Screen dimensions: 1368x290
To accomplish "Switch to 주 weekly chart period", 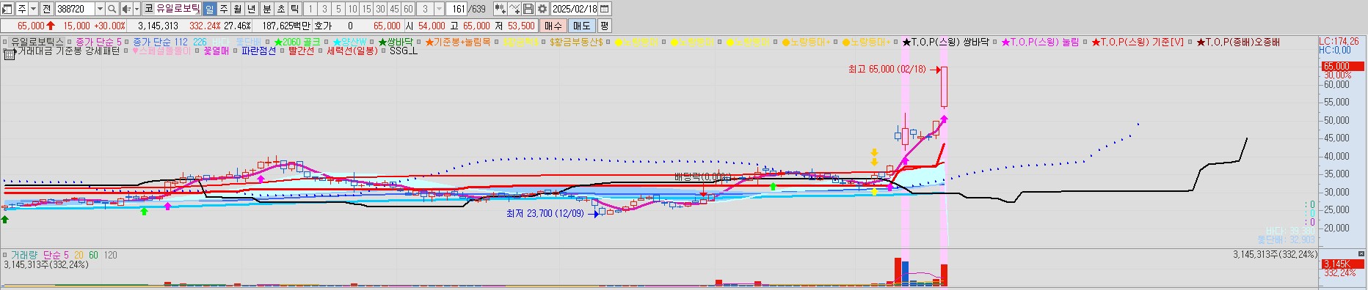I will 224,9.
